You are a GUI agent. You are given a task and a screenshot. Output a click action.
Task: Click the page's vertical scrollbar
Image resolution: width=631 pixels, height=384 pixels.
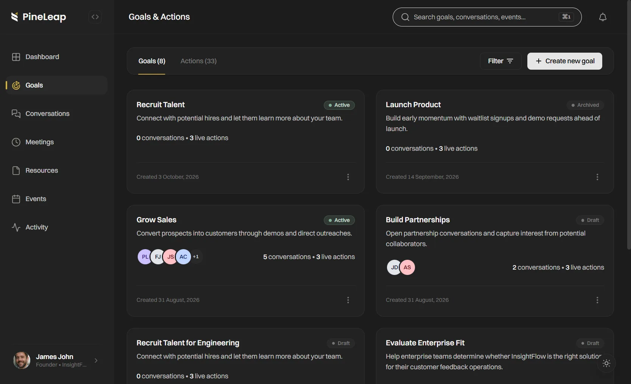coord(629,125)
